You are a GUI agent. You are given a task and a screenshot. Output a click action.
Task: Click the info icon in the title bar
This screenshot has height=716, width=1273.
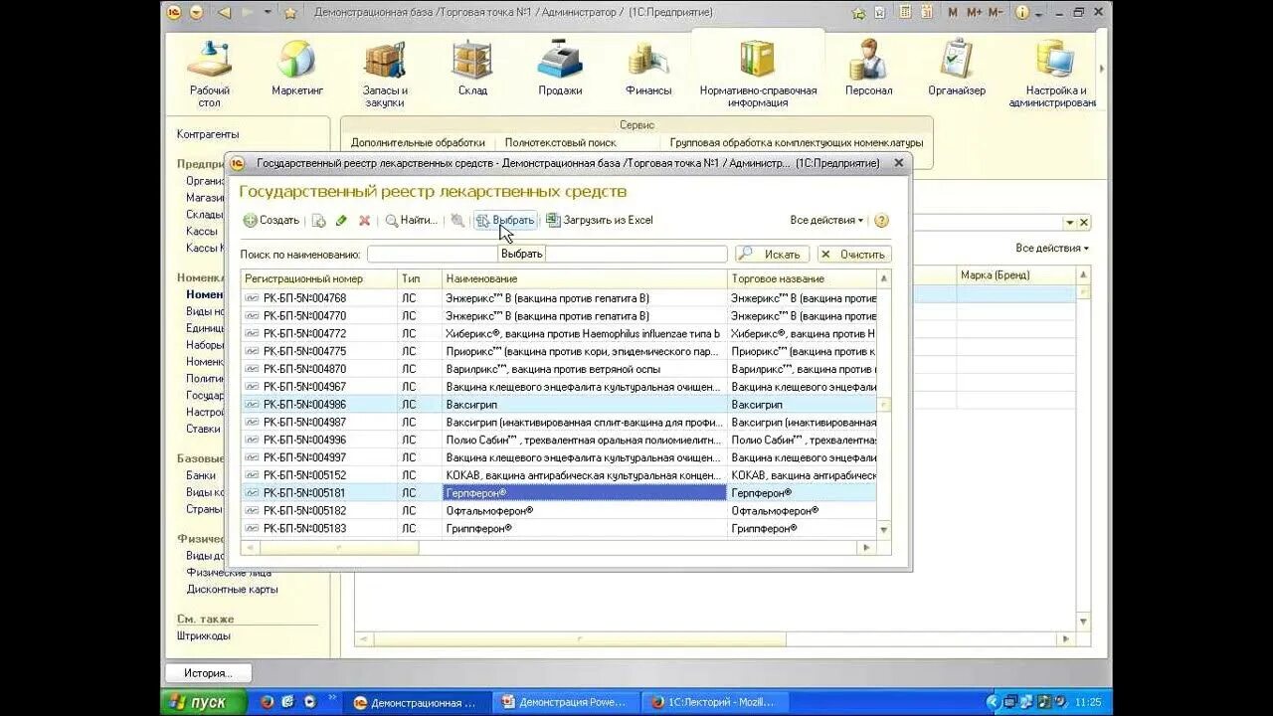point(1021,13)
